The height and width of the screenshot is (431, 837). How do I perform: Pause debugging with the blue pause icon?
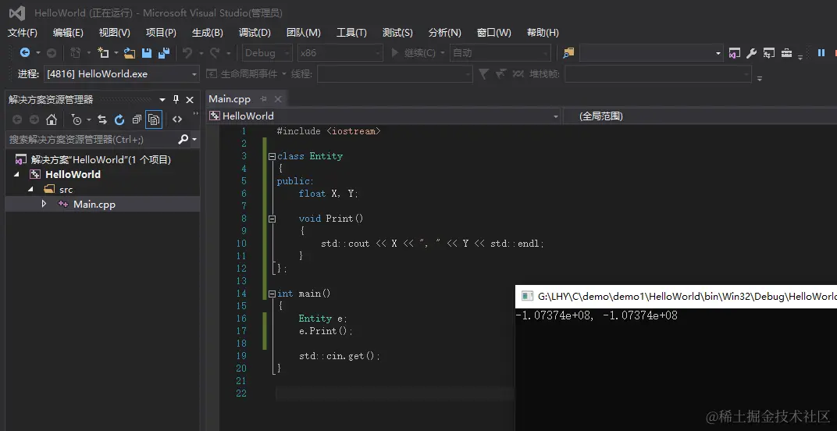(x=821, y=52)
